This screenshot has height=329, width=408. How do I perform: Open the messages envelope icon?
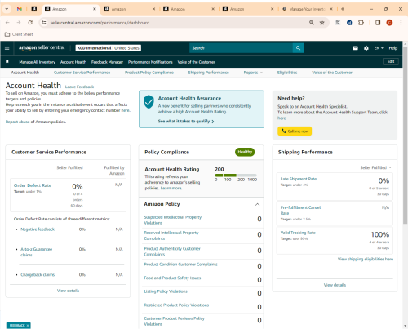(x=355, y=48)
